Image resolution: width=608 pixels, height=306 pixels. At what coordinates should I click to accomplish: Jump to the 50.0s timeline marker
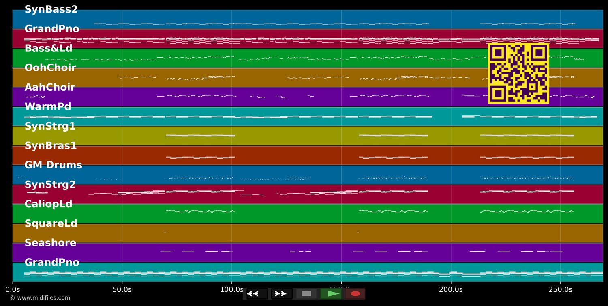click(122, 289)
